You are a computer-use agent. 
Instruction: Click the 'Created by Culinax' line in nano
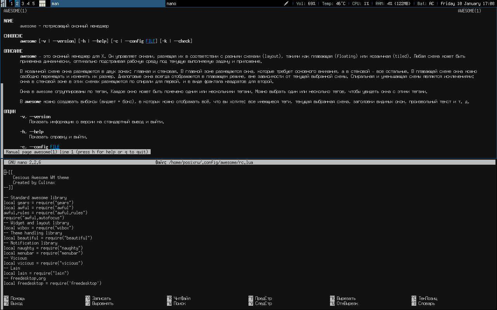point(34,183)
